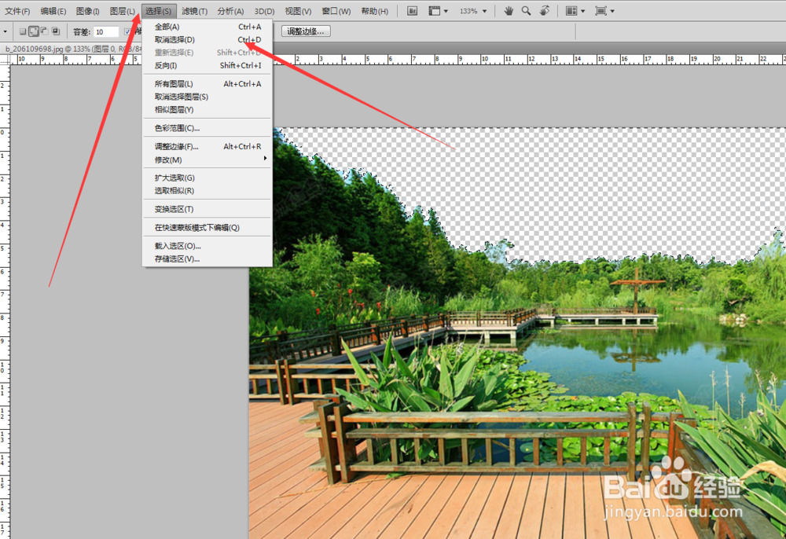Viewport: 786px width, 539px height.
Task: Click the New Selection mode icon
Action: coord(22,31)
